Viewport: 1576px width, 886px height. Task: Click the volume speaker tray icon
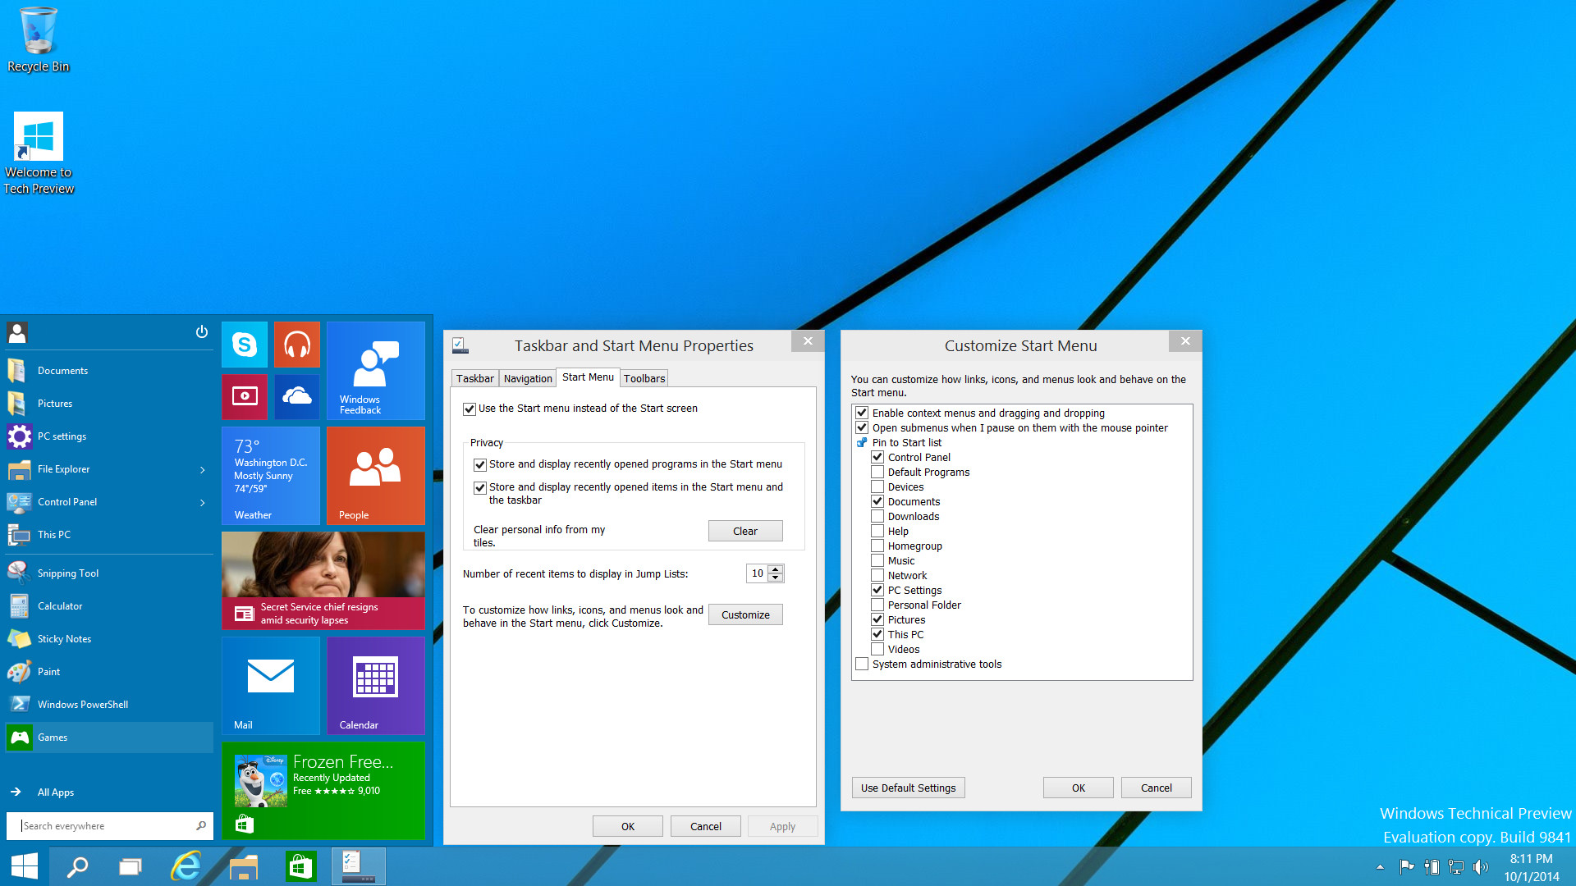click(x=1481, y=867)
